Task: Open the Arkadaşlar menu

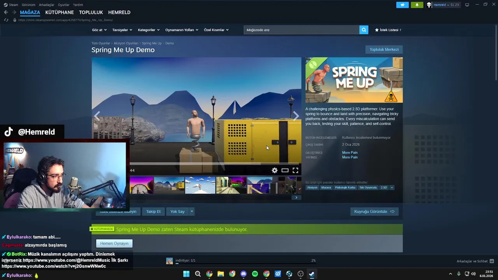Action: click(x=47, y=5)
